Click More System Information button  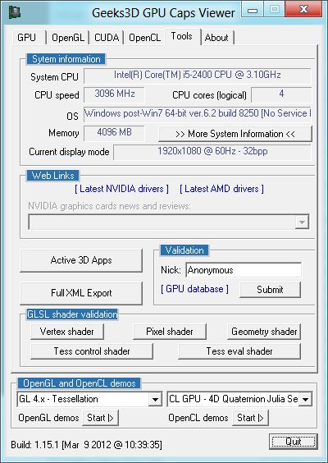tap(235, 134)
